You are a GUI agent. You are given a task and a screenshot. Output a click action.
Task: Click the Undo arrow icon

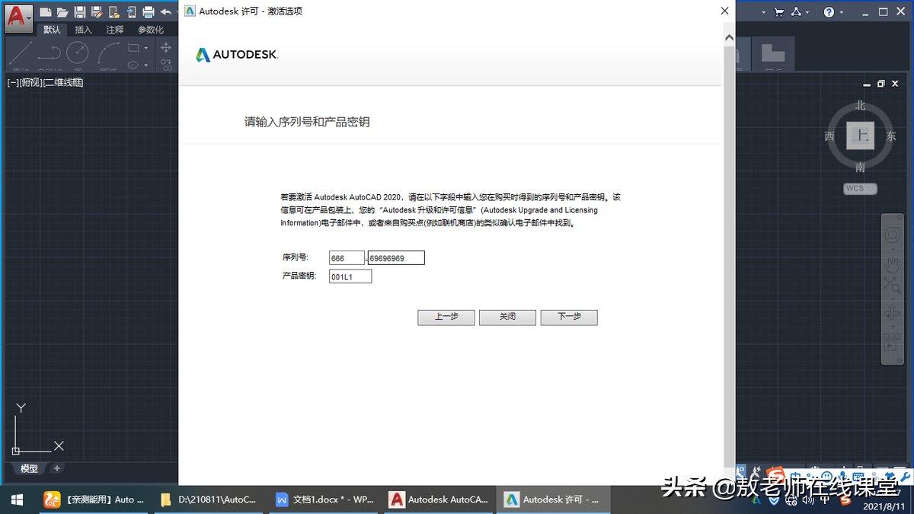pos(168,11)
